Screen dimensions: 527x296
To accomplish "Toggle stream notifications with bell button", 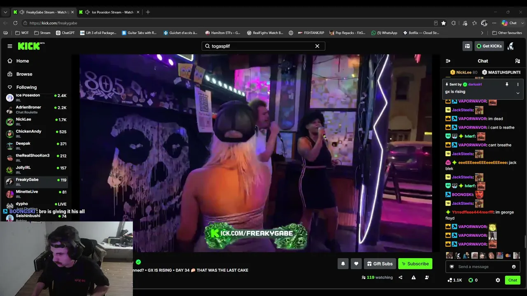I will pos(343,264).
